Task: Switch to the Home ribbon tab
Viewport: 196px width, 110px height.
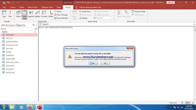Action: click(13, 7)
